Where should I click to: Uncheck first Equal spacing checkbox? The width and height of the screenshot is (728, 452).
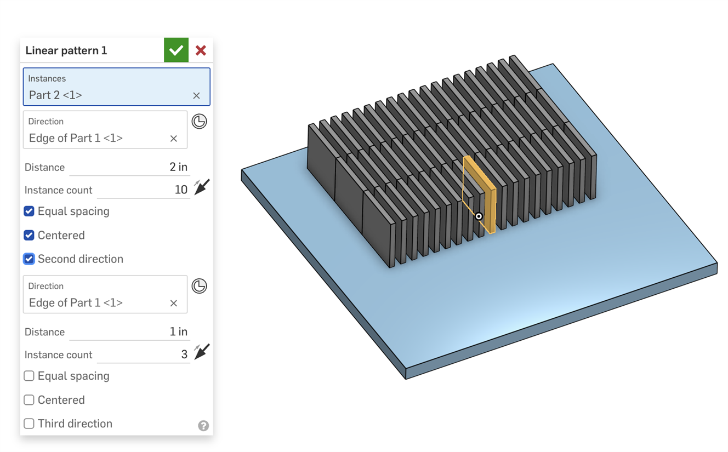click(29, 211)
